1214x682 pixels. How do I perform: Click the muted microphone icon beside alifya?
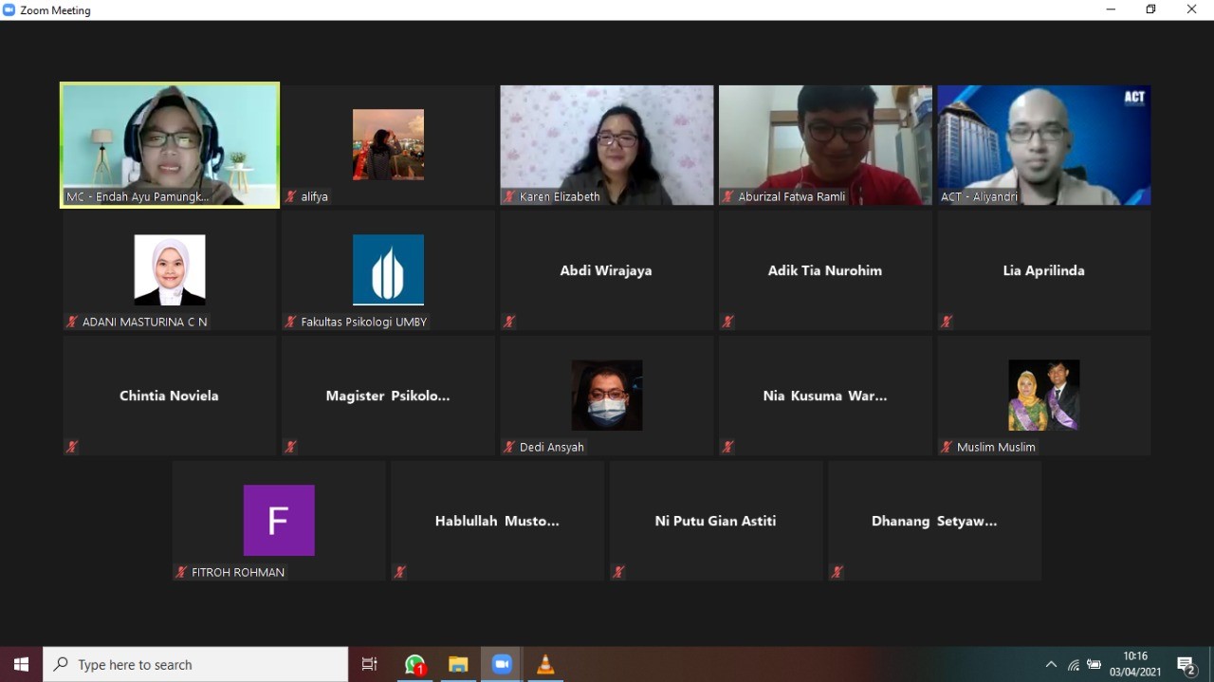point(291,196)
